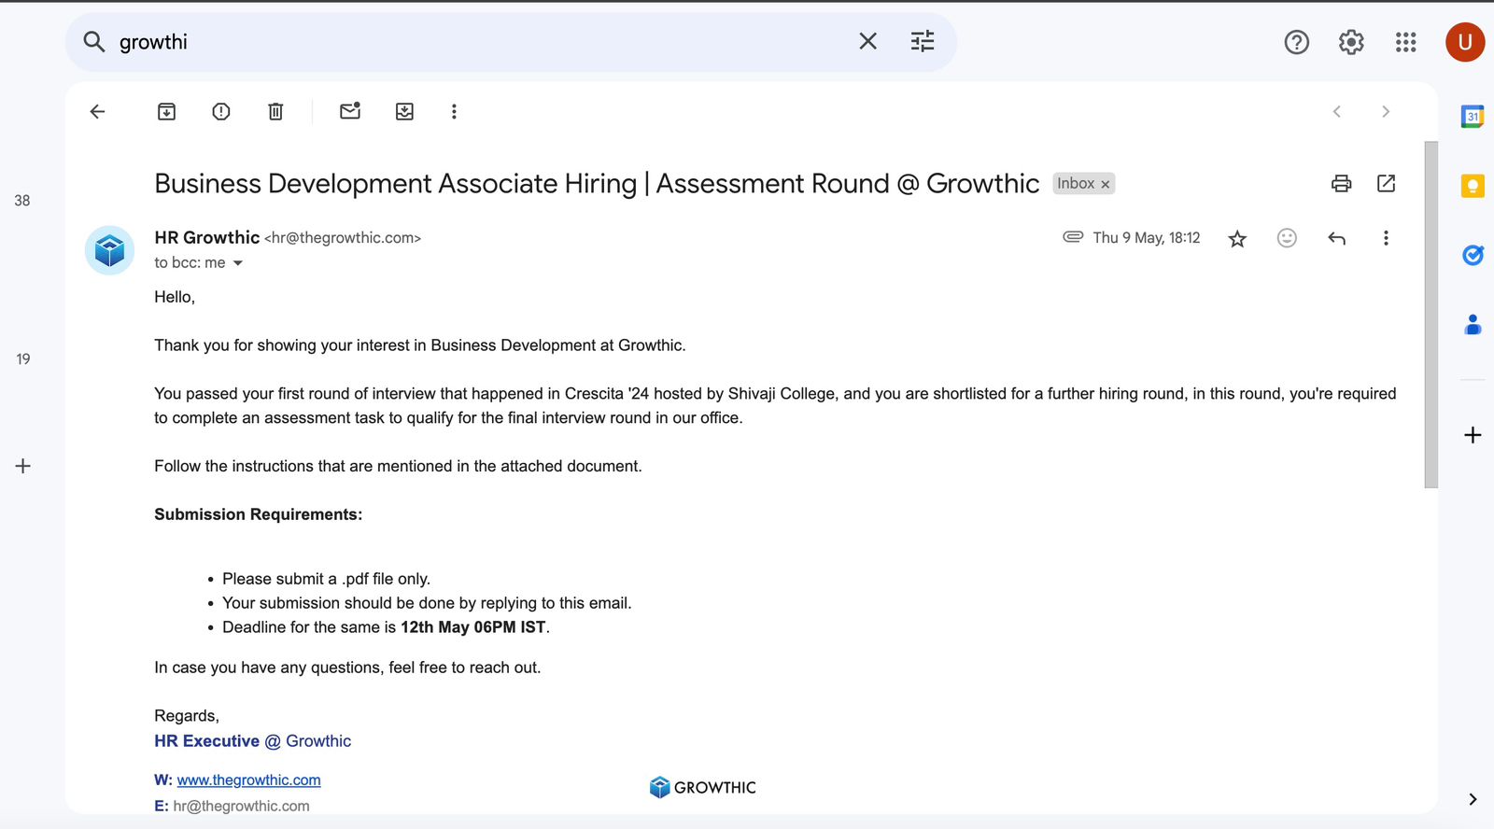Open the Google apps grid
1494x829 pixels.
(x=1406, y=42)
